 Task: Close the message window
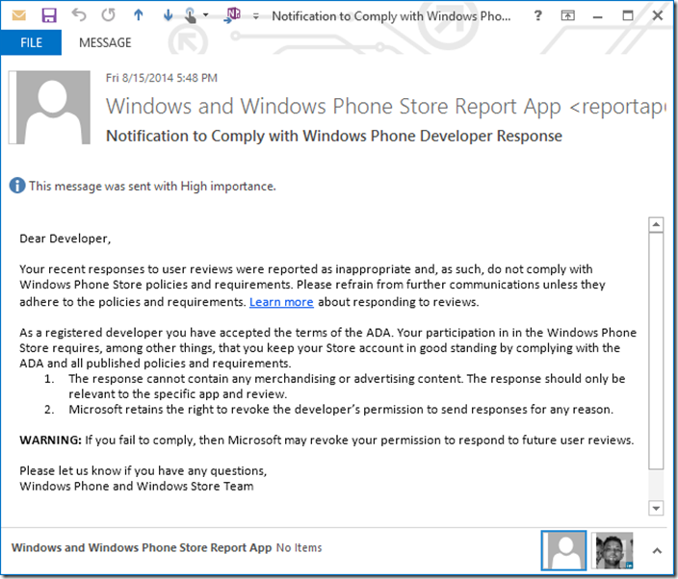click(657, 15)
